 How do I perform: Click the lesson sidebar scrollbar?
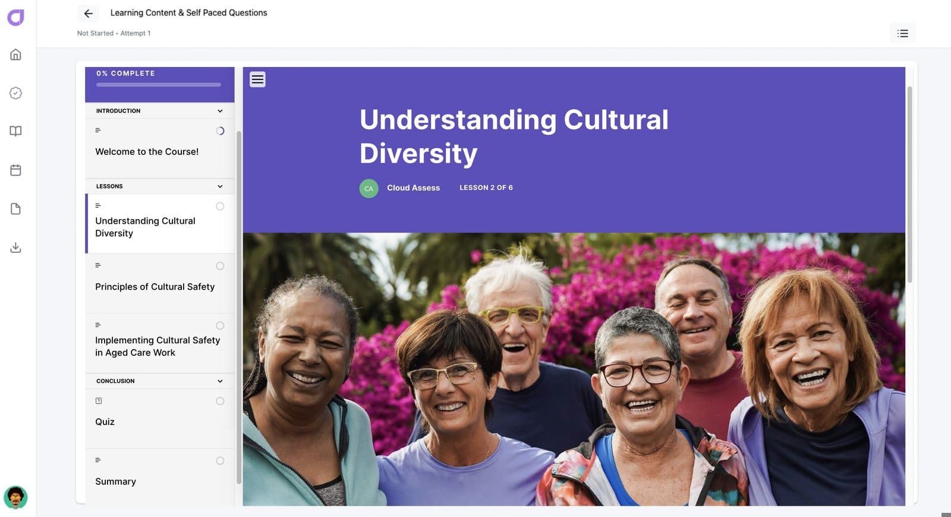239,307
